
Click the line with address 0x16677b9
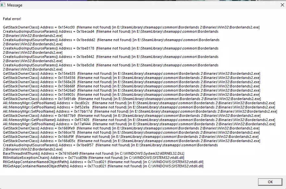[132, 116]
